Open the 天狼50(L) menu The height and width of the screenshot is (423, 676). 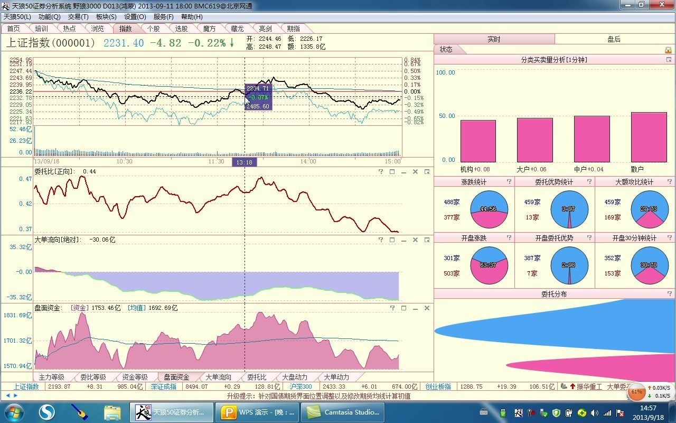(x=17, y=17)
